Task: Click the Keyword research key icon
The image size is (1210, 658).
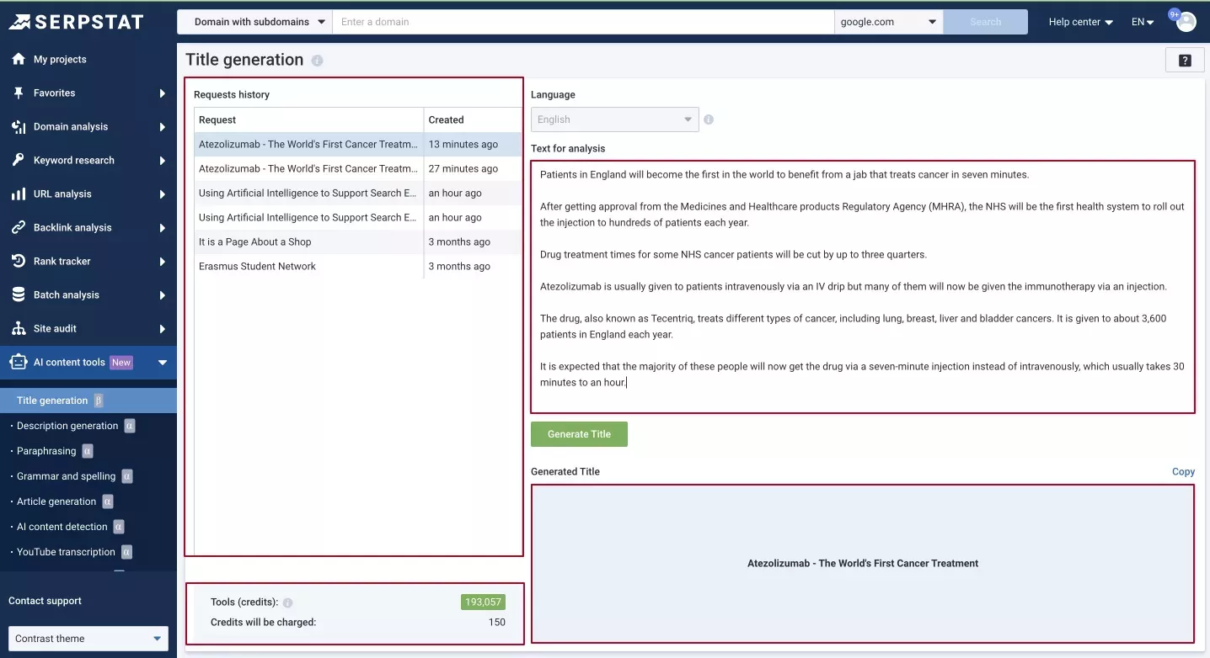Action: pos(18,160)
